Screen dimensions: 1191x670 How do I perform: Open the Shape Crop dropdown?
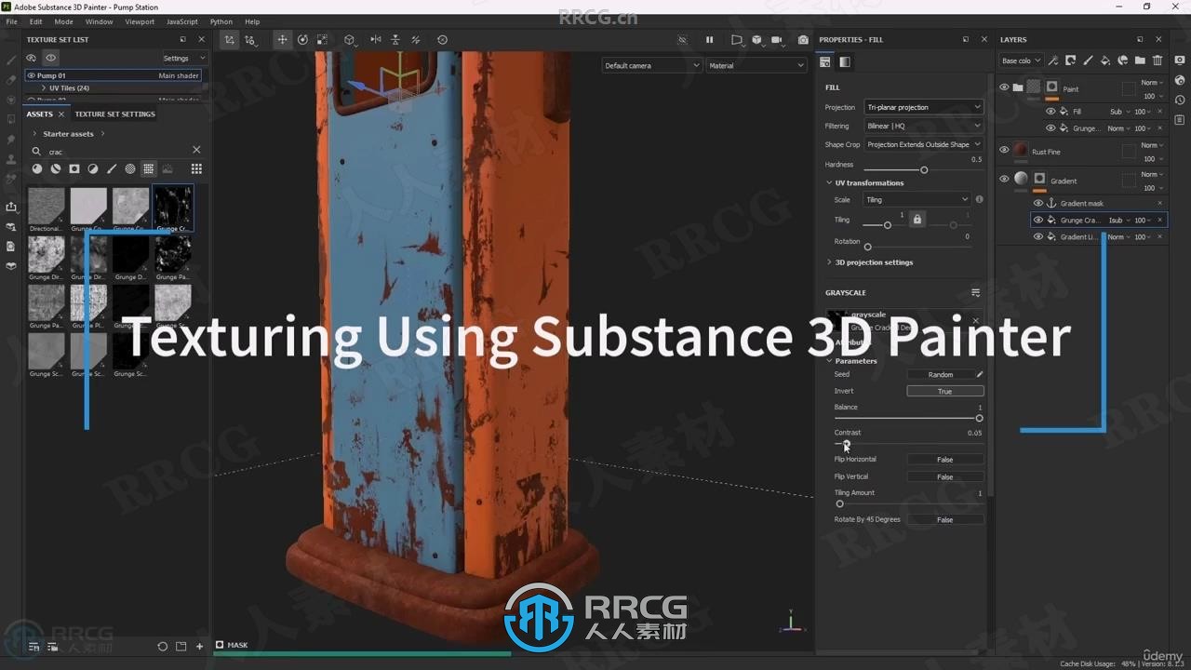[923, 144]
